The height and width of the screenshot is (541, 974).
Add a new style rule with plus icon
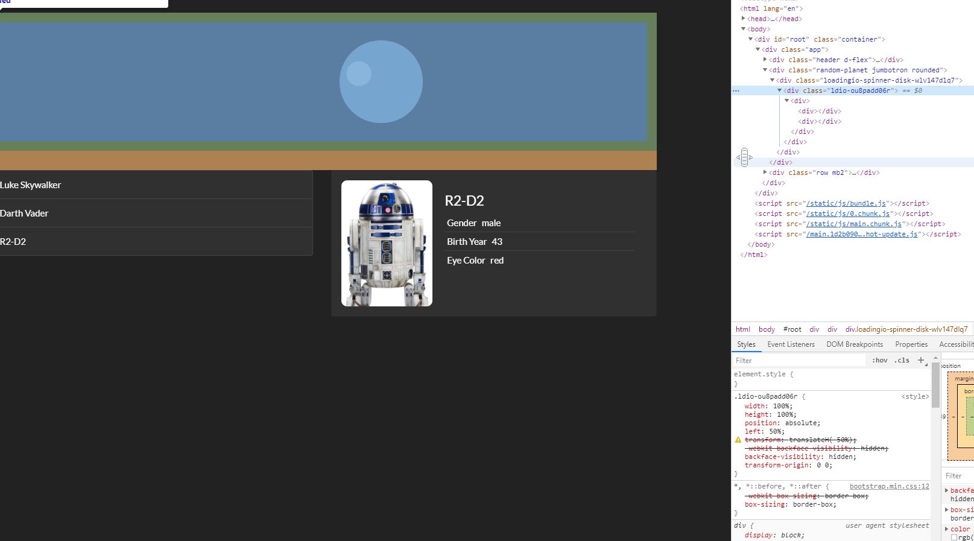(921, 360)
